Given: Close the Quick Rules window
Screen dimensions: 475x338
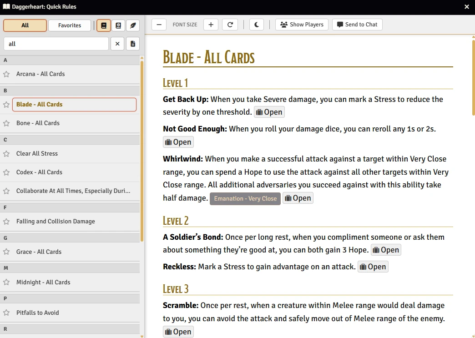Looking at the screenshot, I should (x=467, y=7).
